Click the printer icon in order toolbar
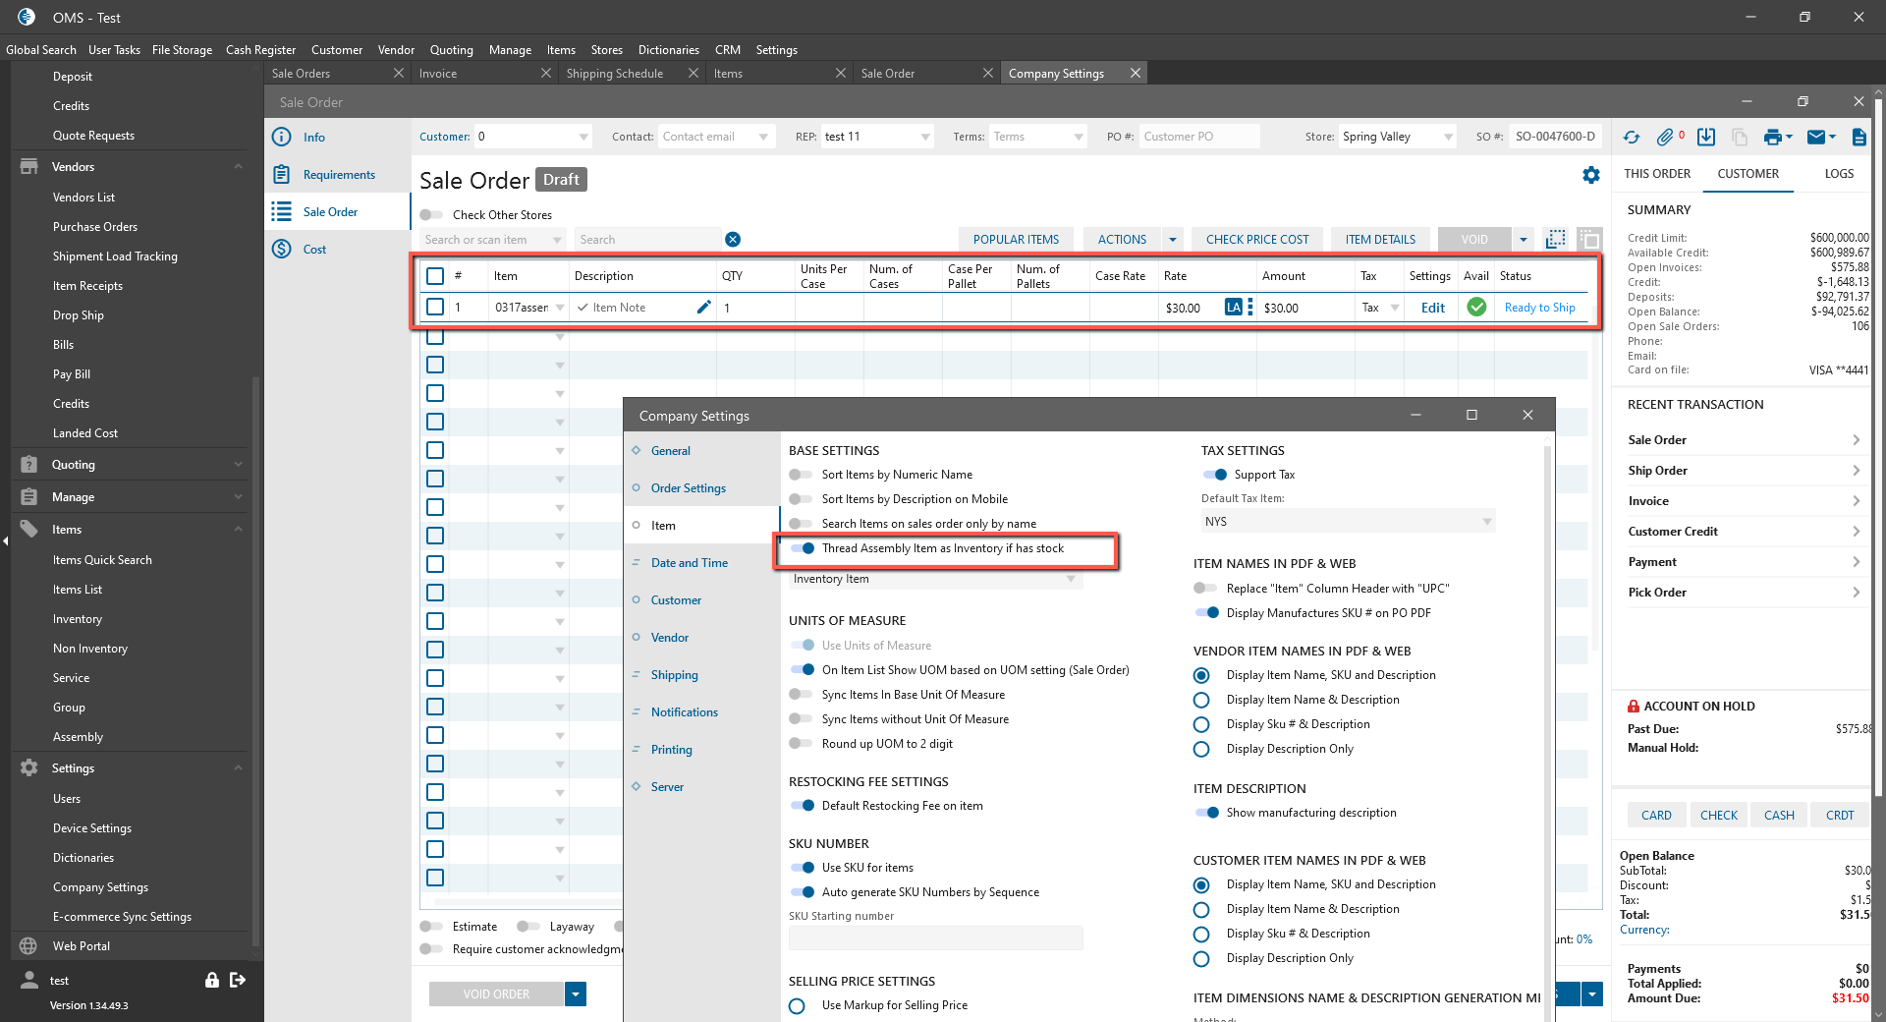The height and width of the screenshot is (1022, 1886). pyautogui.click(x=1772, y=138)
